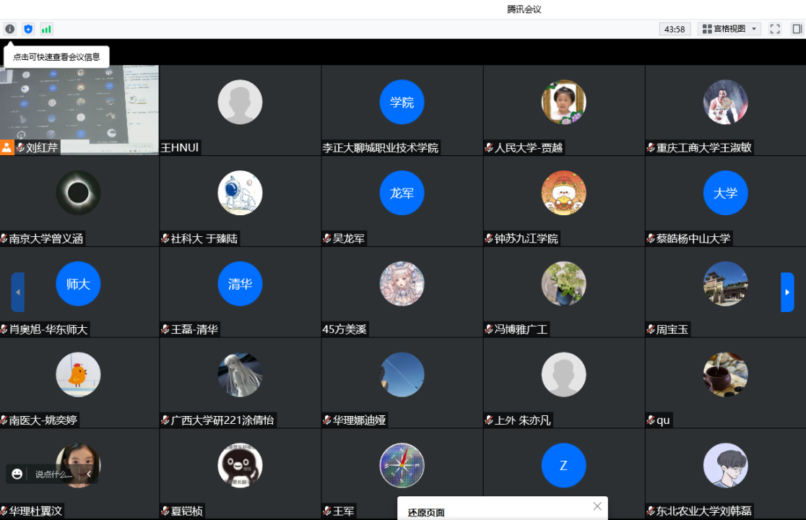Open the meeting info icon
This screenshot has height=520, width=806.
click(x=9, y=29)
